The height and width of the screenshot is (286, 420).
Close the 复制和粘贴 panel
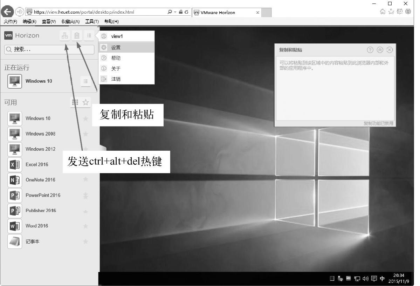pos(390,50)
